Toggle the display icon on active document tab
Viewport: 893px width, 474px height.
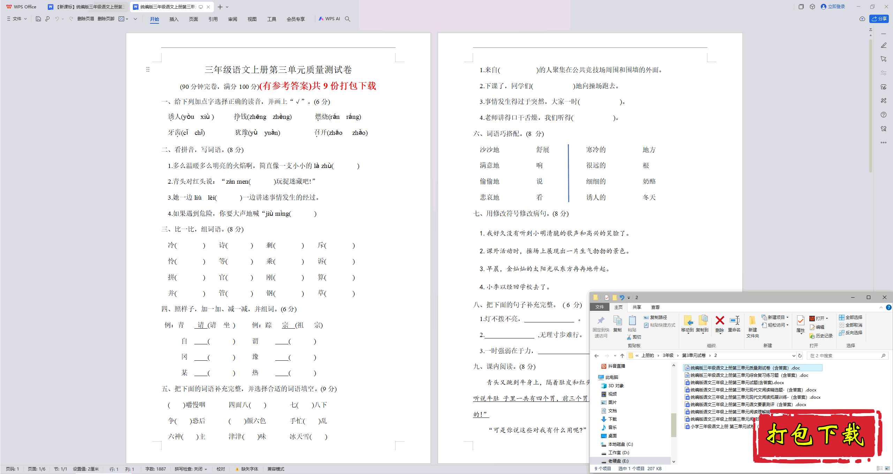[x=201, y=7]
